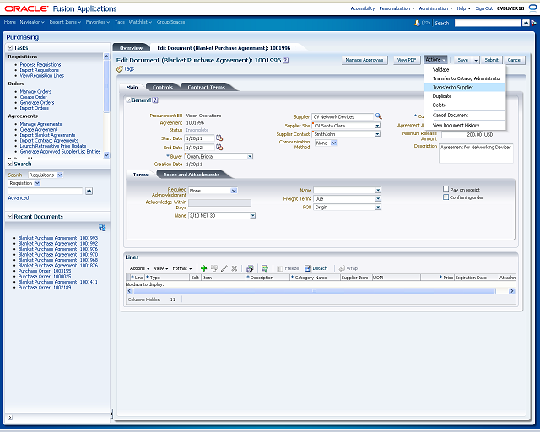Switch to Notes and Attachments tab

click(x=192, y=175)
